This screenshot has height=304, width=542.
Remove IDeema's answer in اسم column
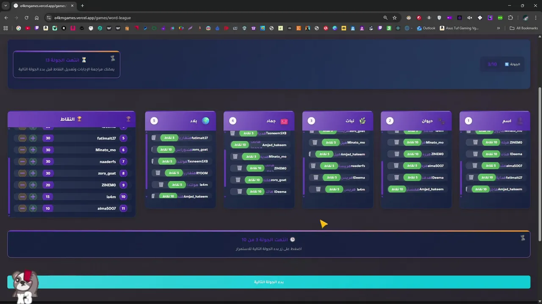click(x=475, y=154)
